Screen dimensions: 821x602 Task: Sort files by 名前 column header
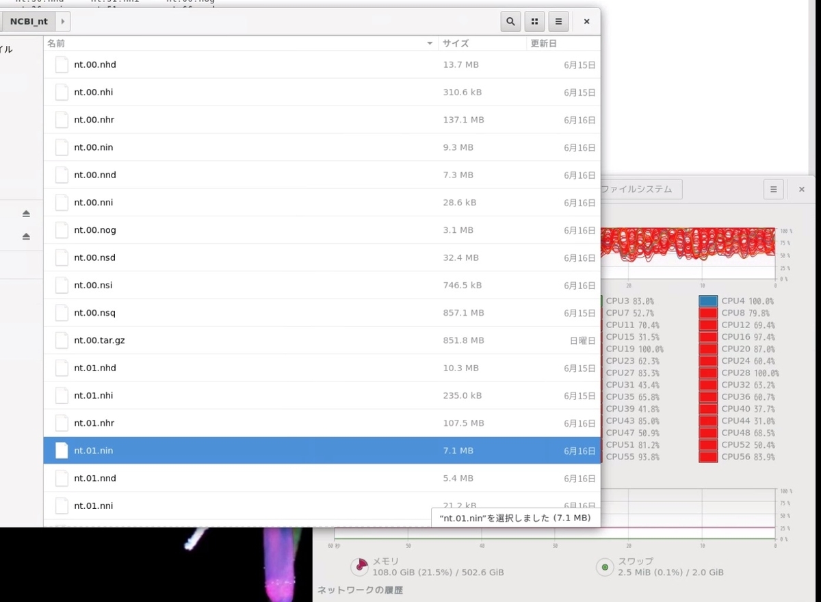tap(241, 43)
